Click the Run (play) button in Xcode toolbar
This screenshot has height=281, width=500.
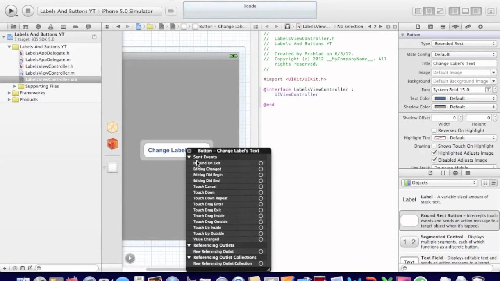point(11,11)
